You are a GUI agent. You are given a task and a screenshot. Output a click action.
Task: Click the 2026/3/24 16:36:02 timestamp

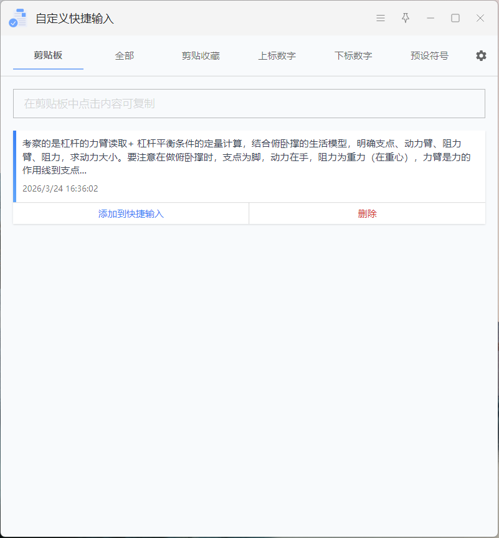tap(60, 188)
